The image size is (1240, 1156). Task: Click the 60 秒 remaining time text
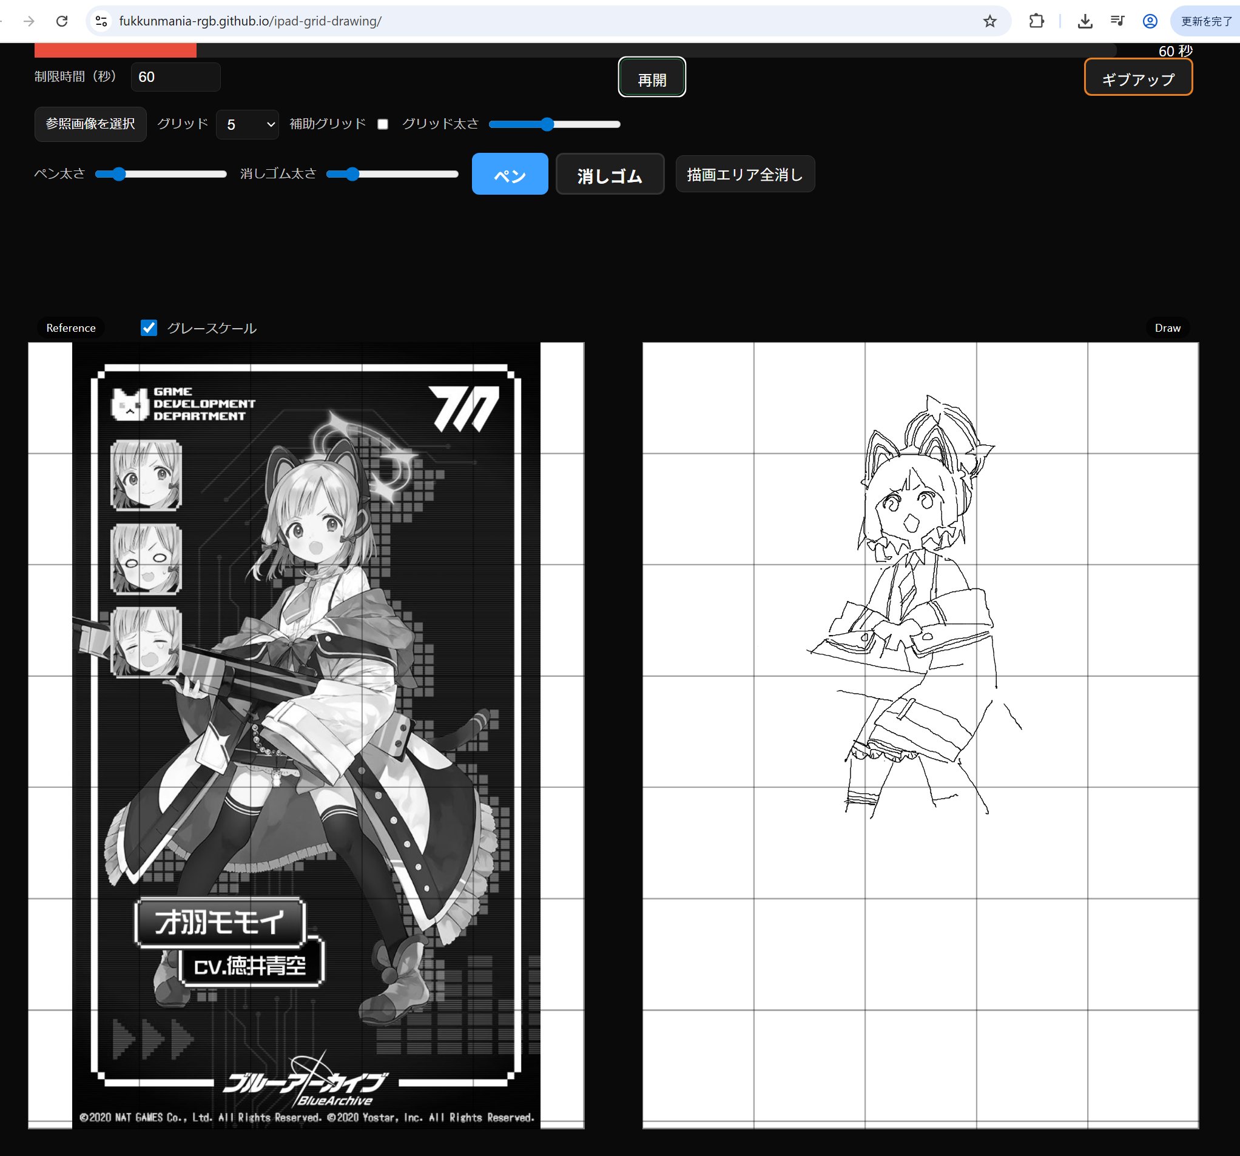1175,51
